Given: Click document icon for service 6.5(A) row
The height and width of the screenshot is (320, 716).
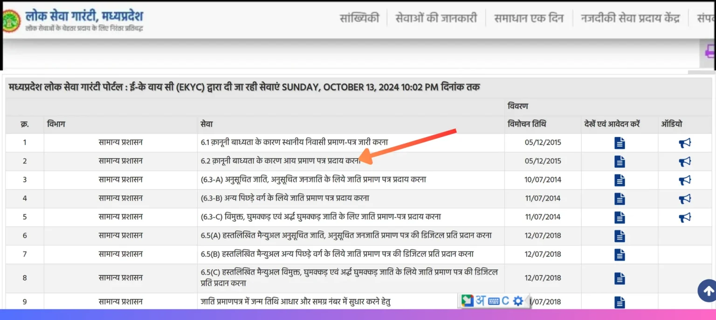Looking at the screenshot, I should tap(620, 236).
